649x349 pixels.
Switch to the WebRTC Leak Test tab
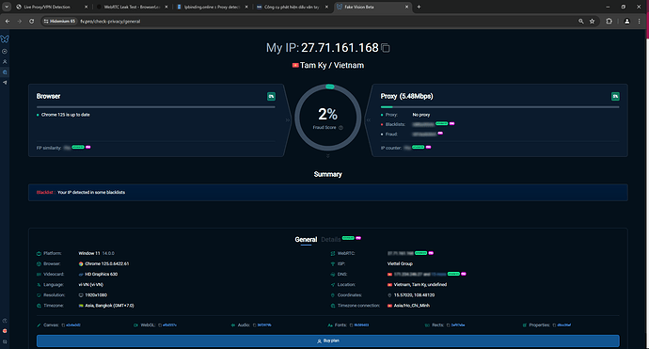coord(132,7)
